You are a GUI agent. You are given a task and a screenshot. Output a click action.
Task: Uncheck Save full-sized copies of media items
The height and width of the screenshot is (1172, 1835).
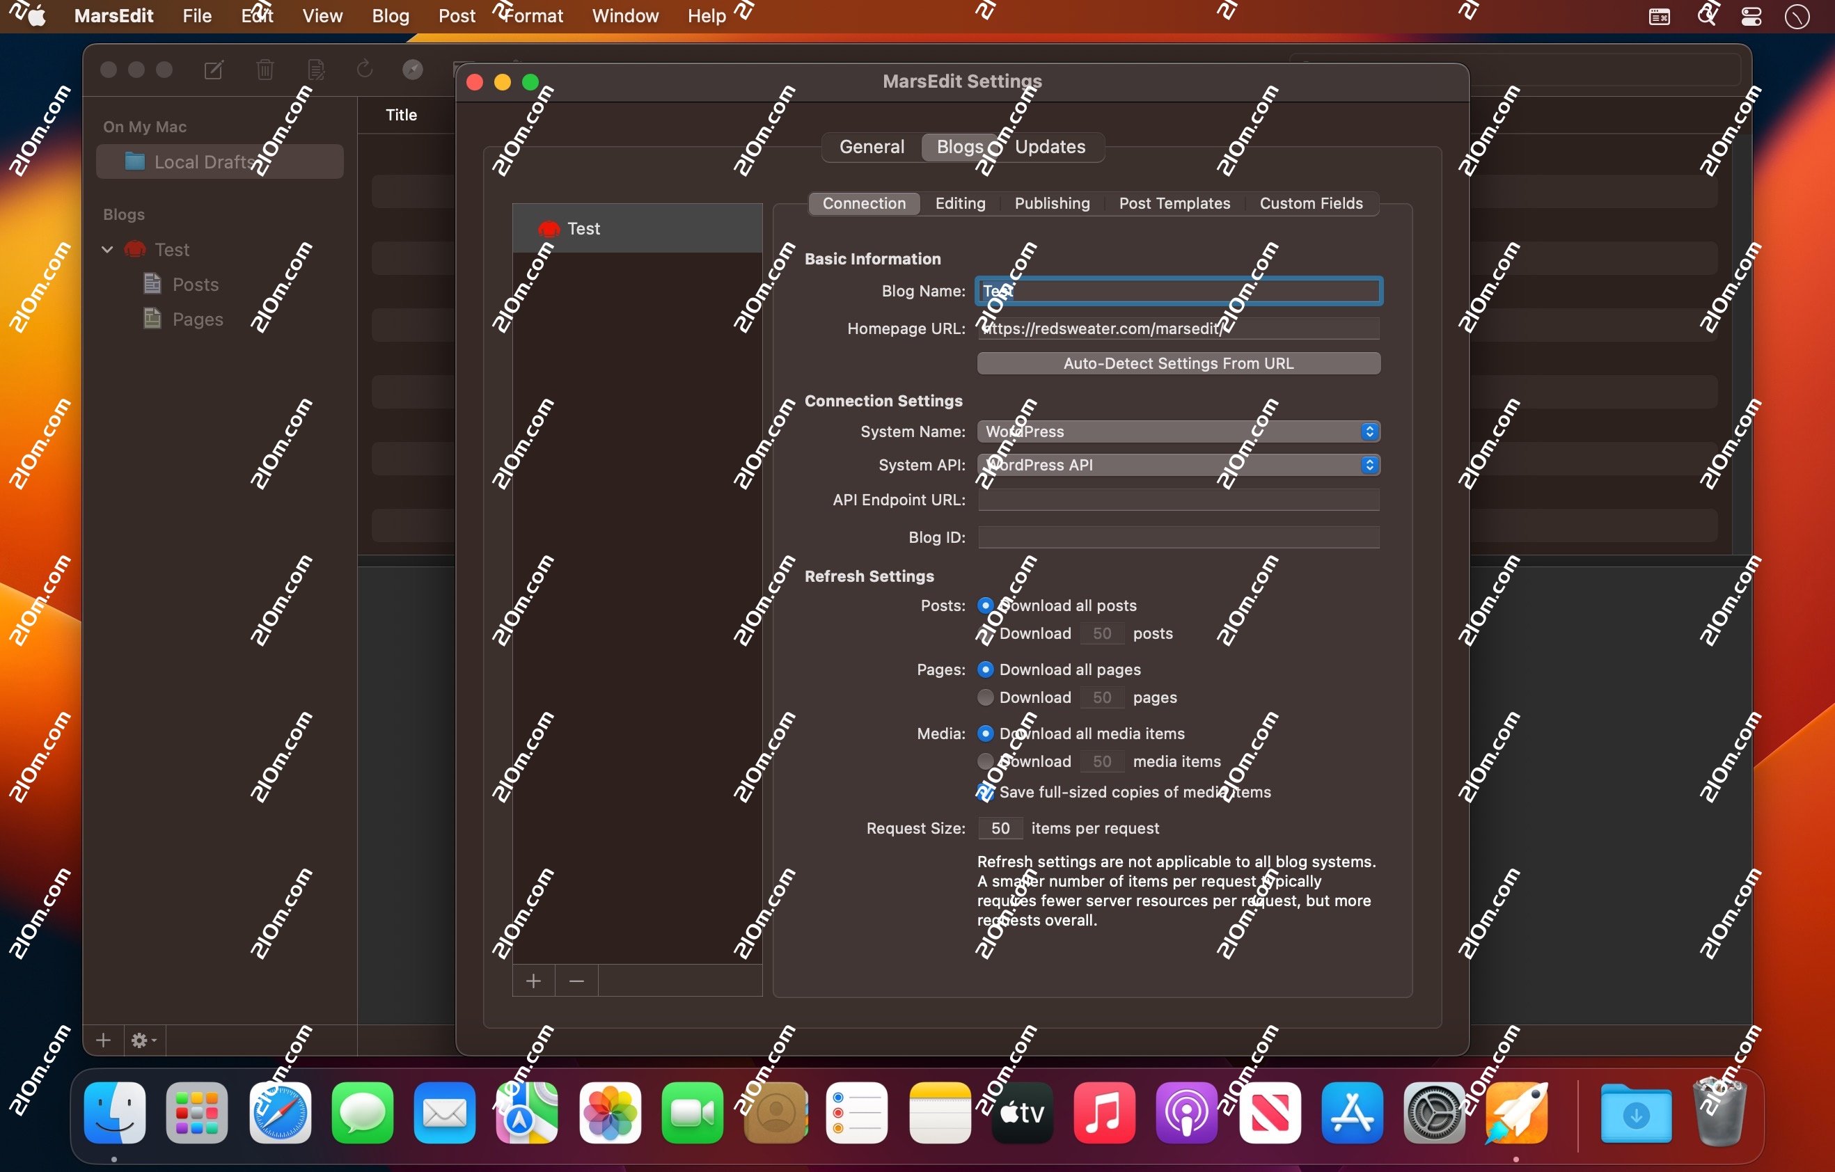[x=985, y=793]
